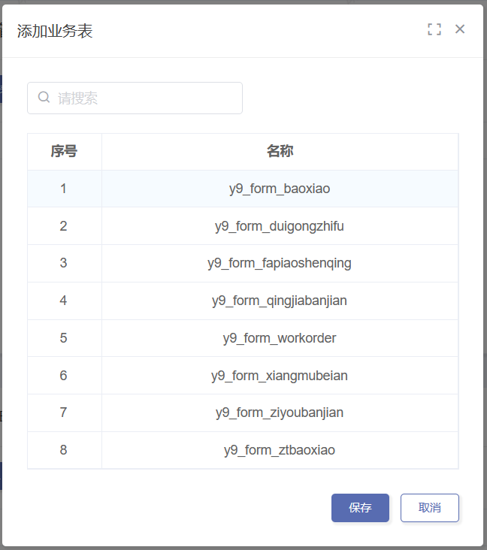Select row y9_form_baoxiao

(x=243, y=189)
